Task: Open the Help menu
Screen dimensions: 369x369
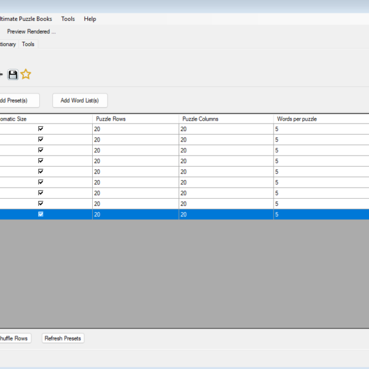Action: pyautogui.click(x=90, y=19)
